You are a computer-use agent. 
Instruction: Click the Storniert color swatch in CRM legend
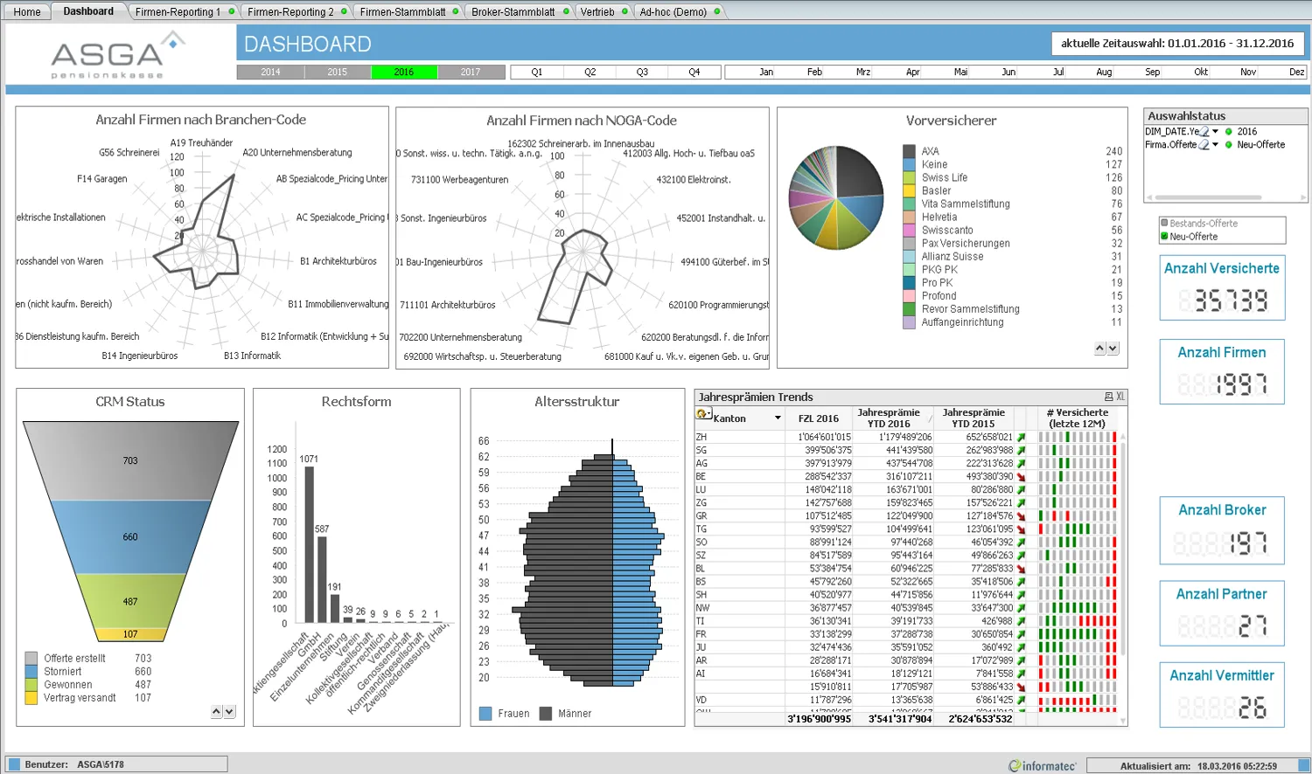pyautogui.click(x=31, y=672)
